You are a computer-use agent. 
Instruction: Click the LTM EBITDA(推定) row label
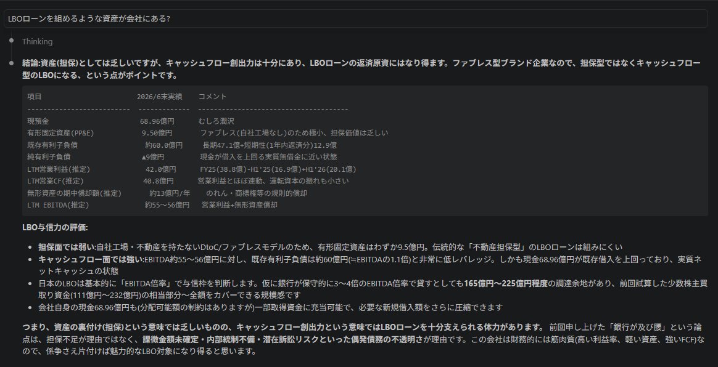point(58,205)
